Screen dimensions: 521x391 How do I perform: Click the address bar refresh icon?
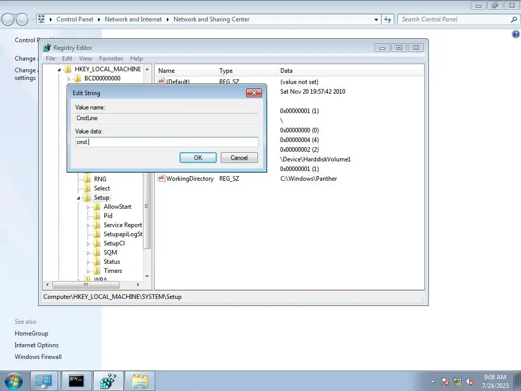click(388, 20)
